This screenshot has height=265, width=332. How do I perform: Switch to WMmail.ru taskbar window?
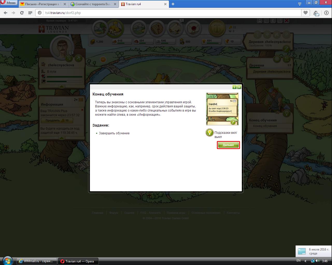37,261
